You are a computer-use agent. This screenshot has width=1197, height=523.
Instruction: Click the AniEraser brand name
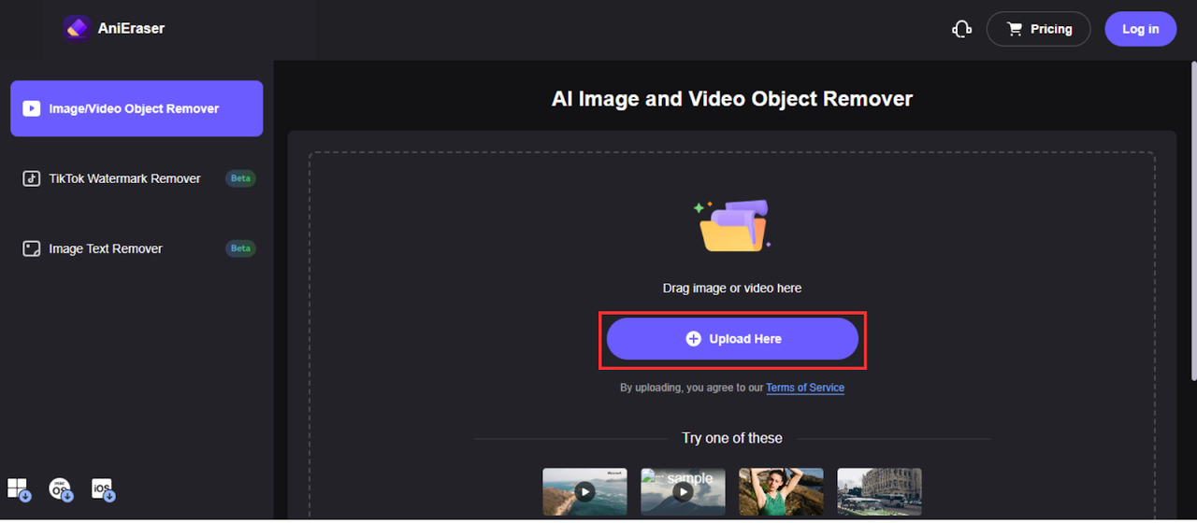(131, 29)
